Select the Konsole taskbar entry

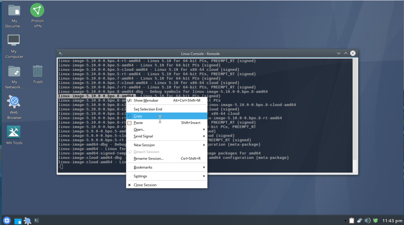[37, 220]
